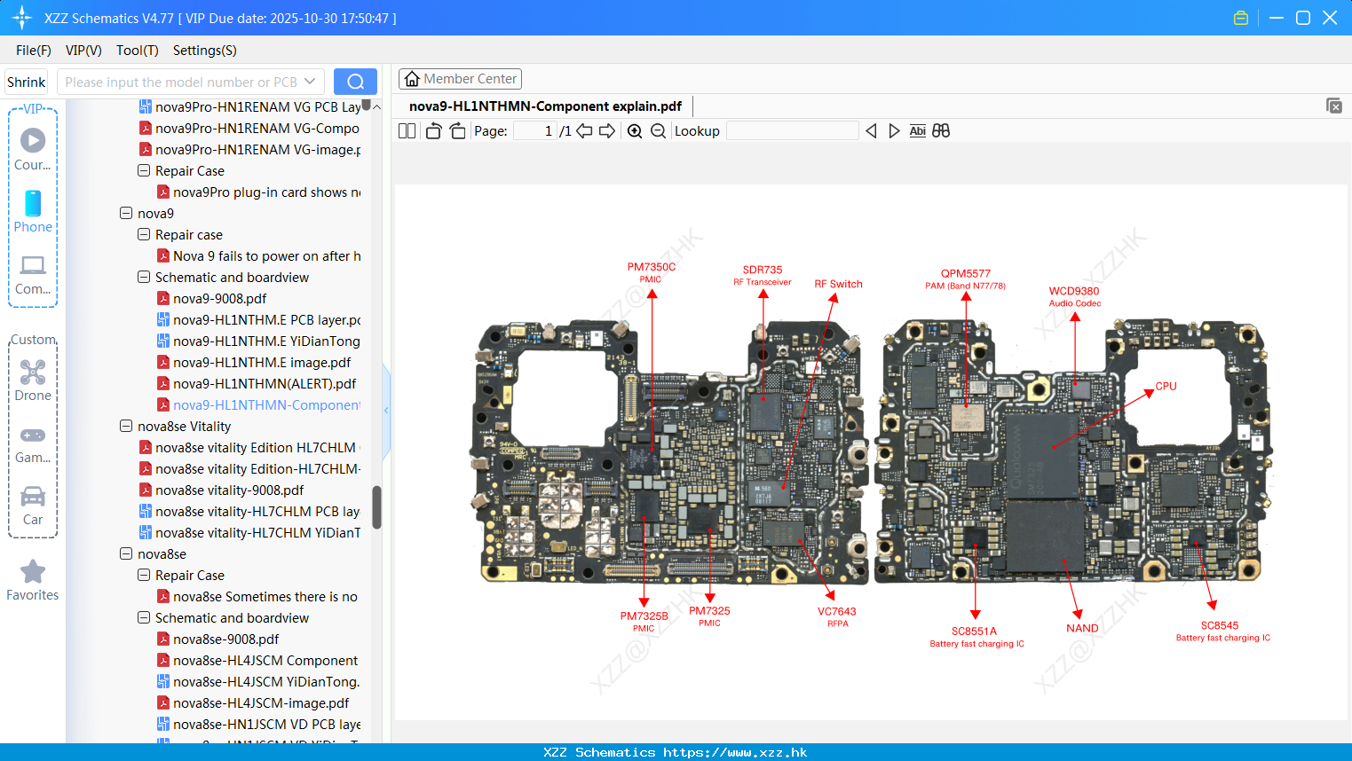Open the Tool(T) menu
The width and height of the screenshot is (1352, 761).
click(138, 51)
